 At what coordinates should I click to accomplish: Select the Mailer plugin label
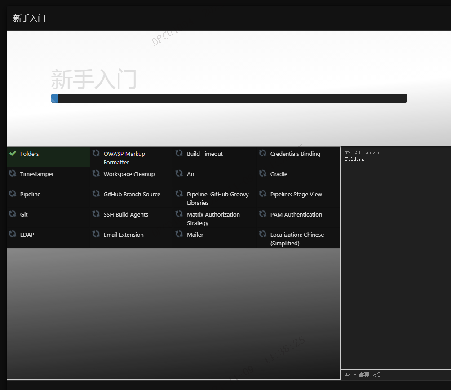(x=195, y=235)
